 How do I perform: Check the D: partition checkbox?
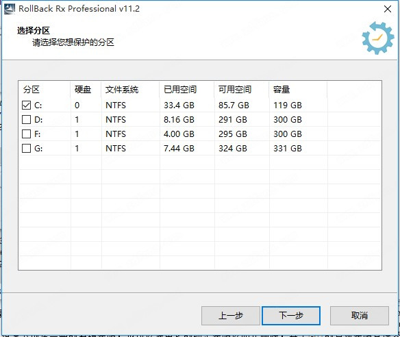26,119
